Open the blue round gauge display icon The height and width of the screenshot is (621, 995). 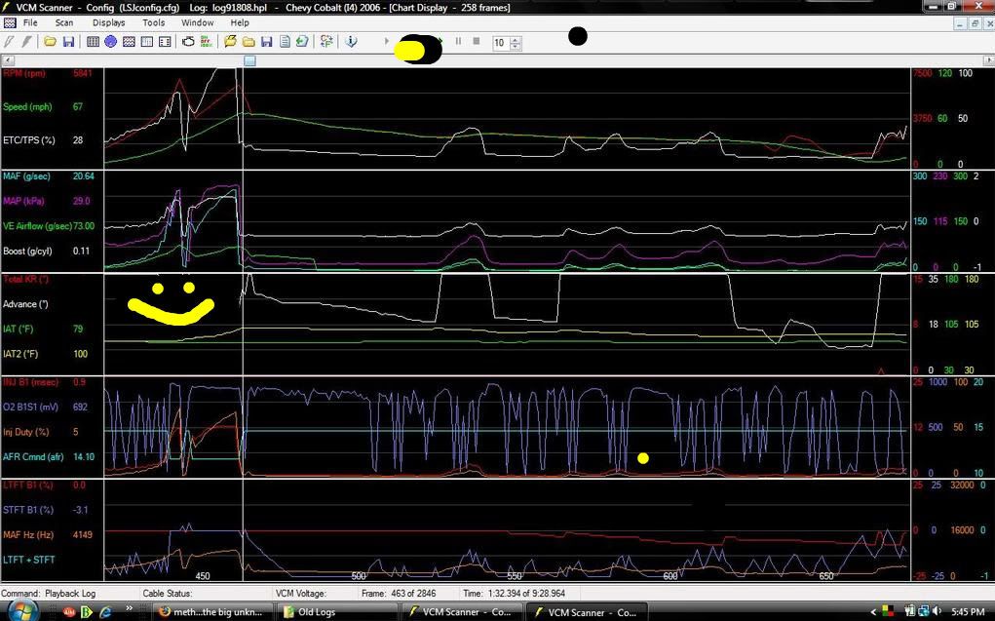point(111,42)
